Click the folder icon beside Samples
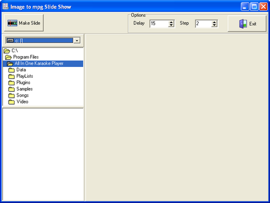The width and height of the screenshot is (270, 203). tap(11, 89)
